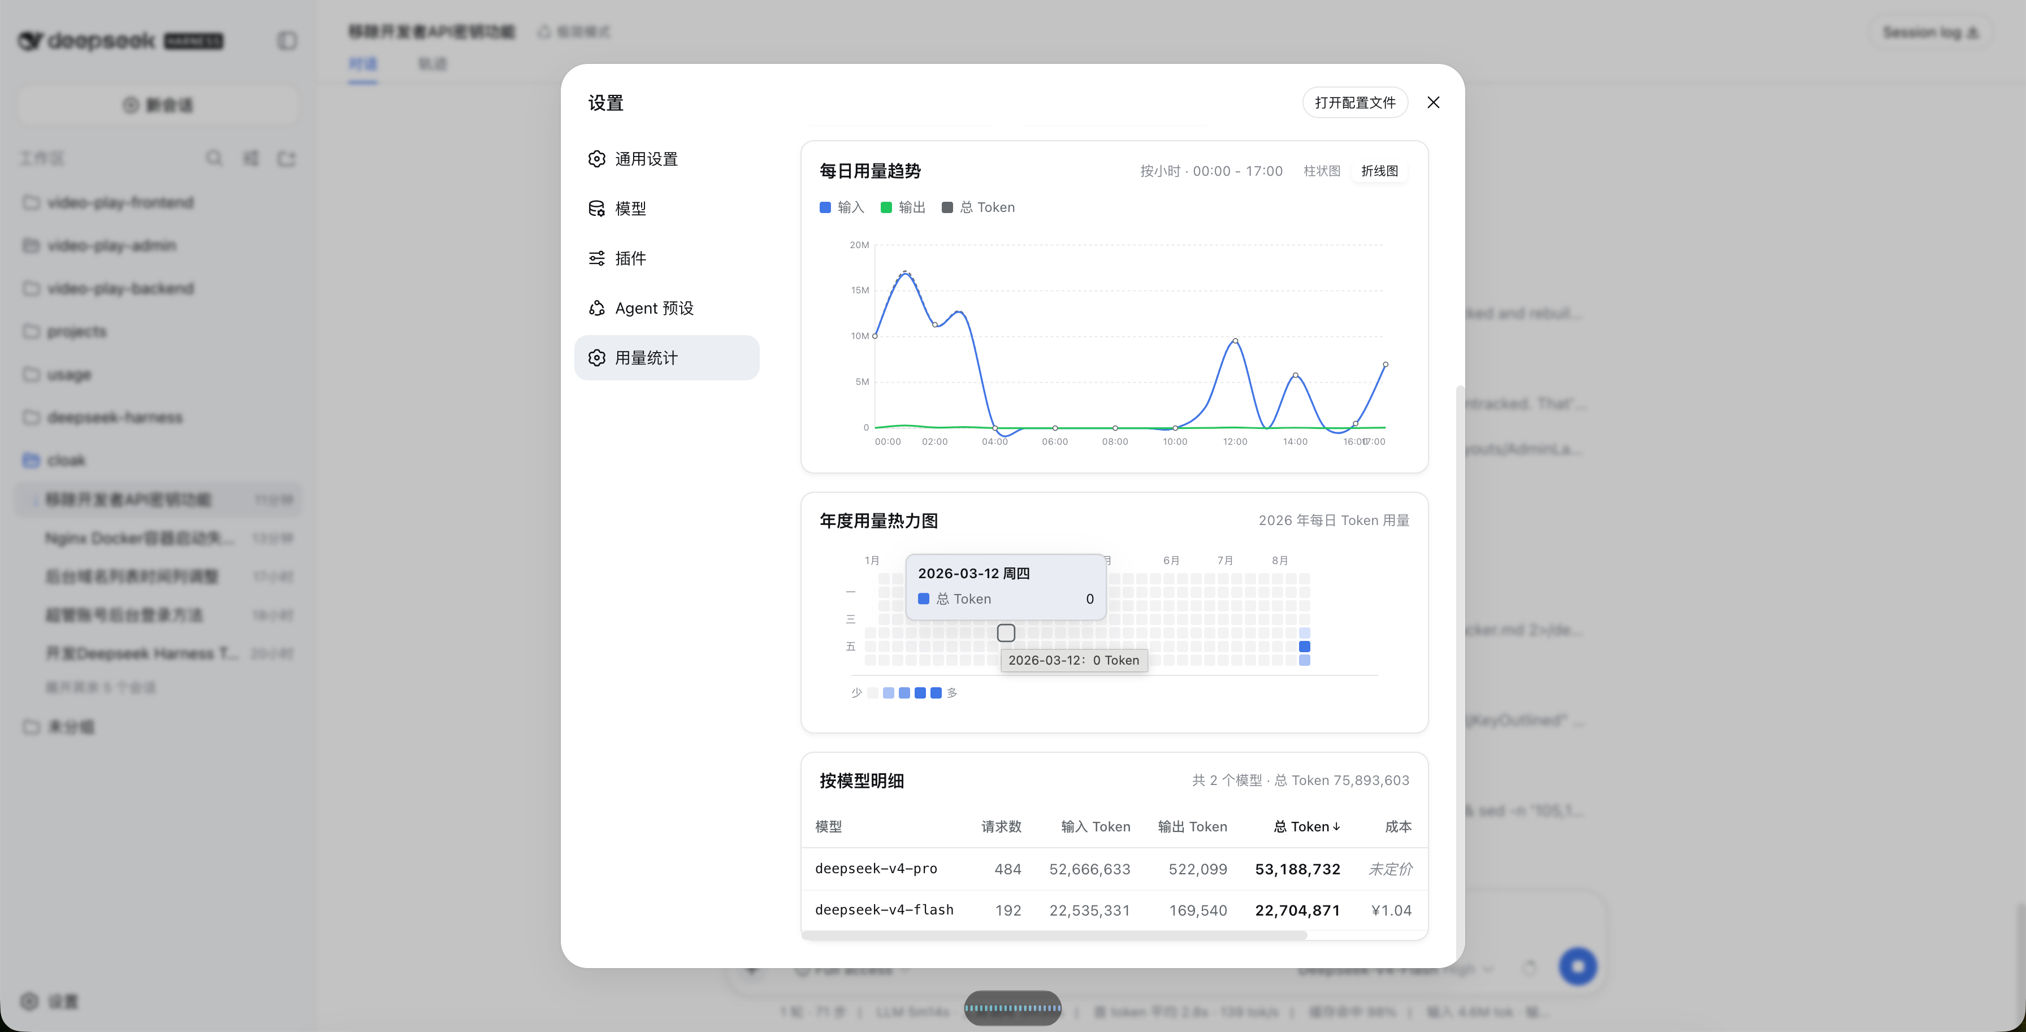The height and width of the screenshot is (1032, 2026).
Task: Click the ¥1.04 cost cell
Action: coord(1391,911)
